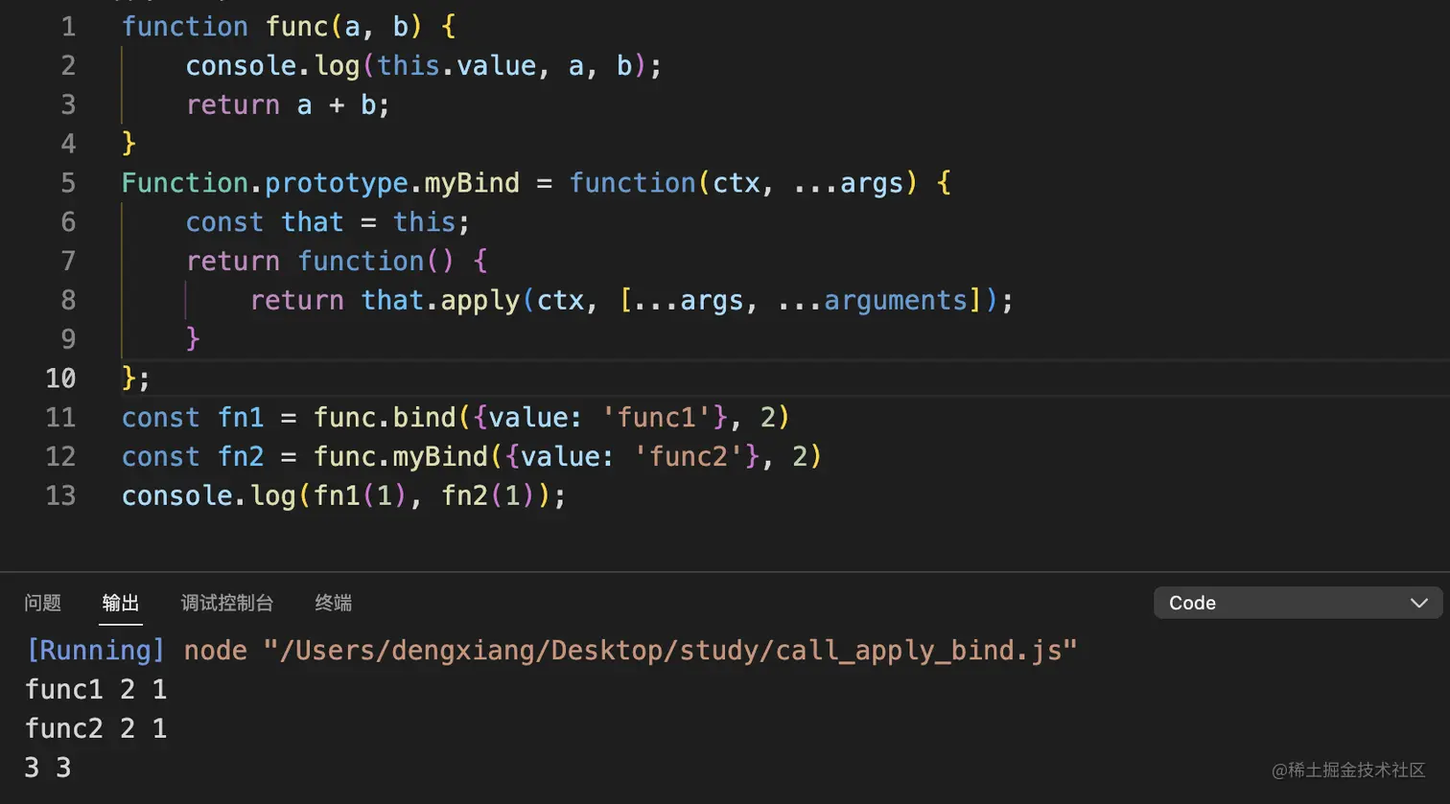Click line number 5 in the gutter

[68, 183]
